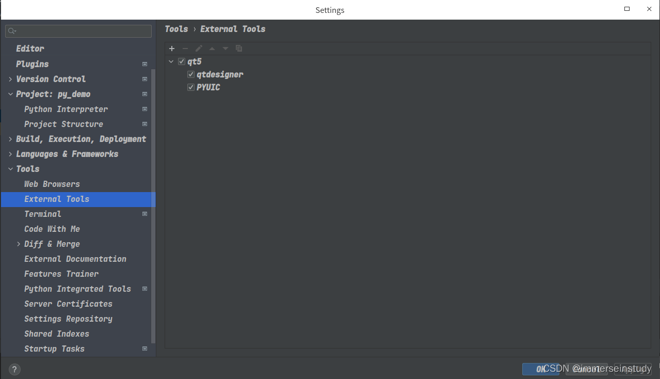Open Settings Repository page

coord(68,319)
